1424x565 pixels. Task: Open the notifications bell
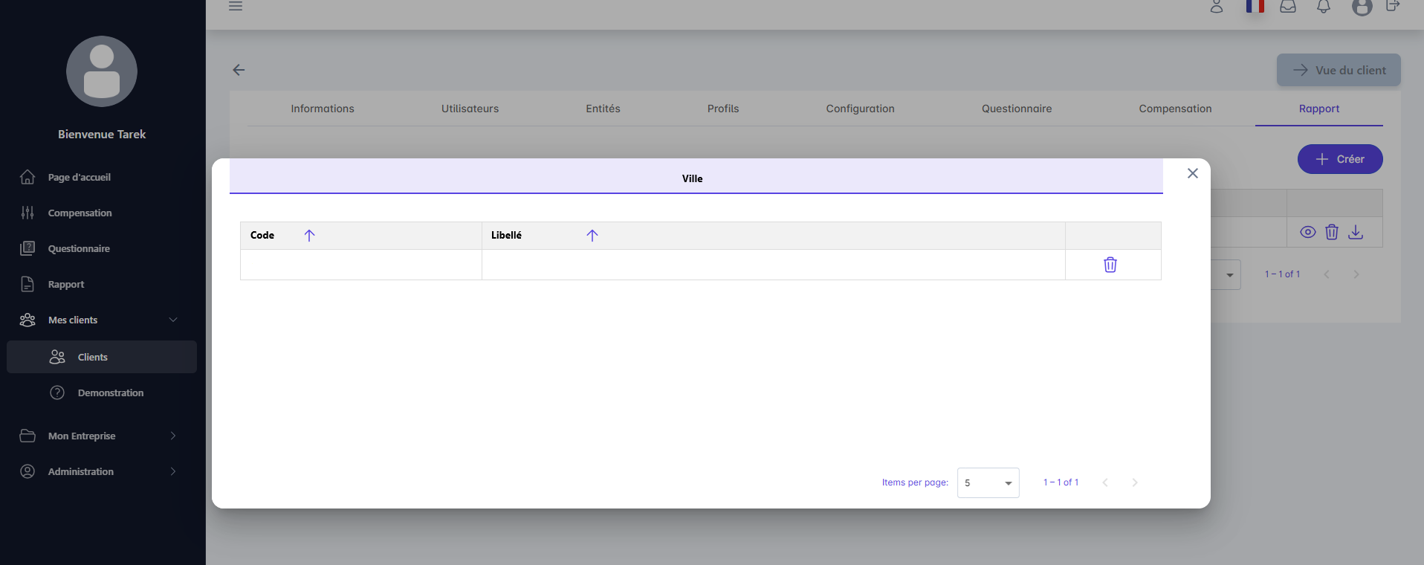coord(1323,7)
